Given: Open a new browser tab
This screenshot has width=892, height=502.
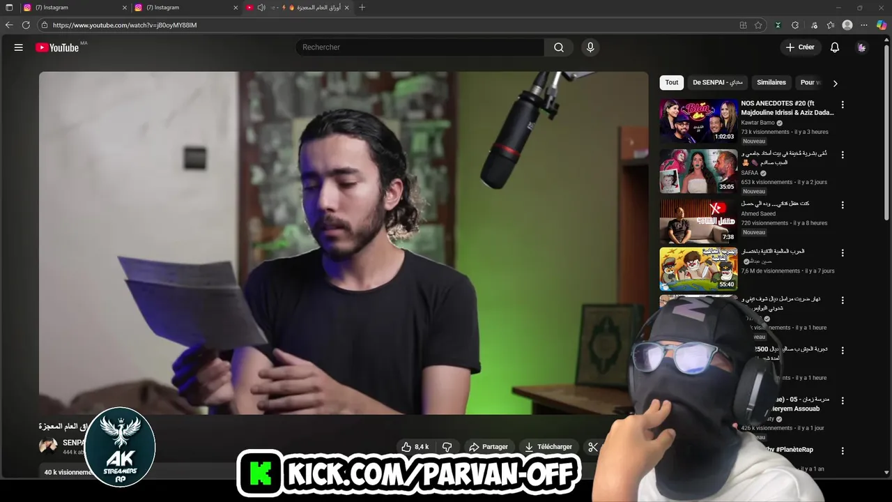Looking at the screenshot, I should pos(362,8).
